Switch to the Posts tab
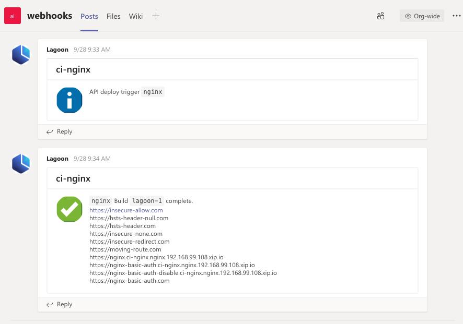463x324 pixels. click(x=89, y=16)
